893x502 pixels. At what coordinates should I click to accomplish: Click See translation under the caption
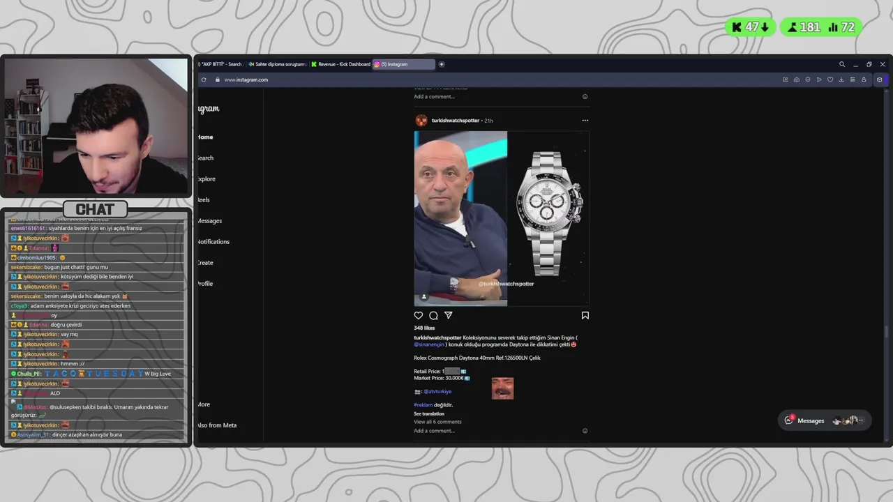point(429,414)
